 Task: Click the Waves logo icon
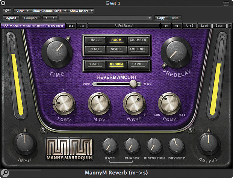coord(5,26)
